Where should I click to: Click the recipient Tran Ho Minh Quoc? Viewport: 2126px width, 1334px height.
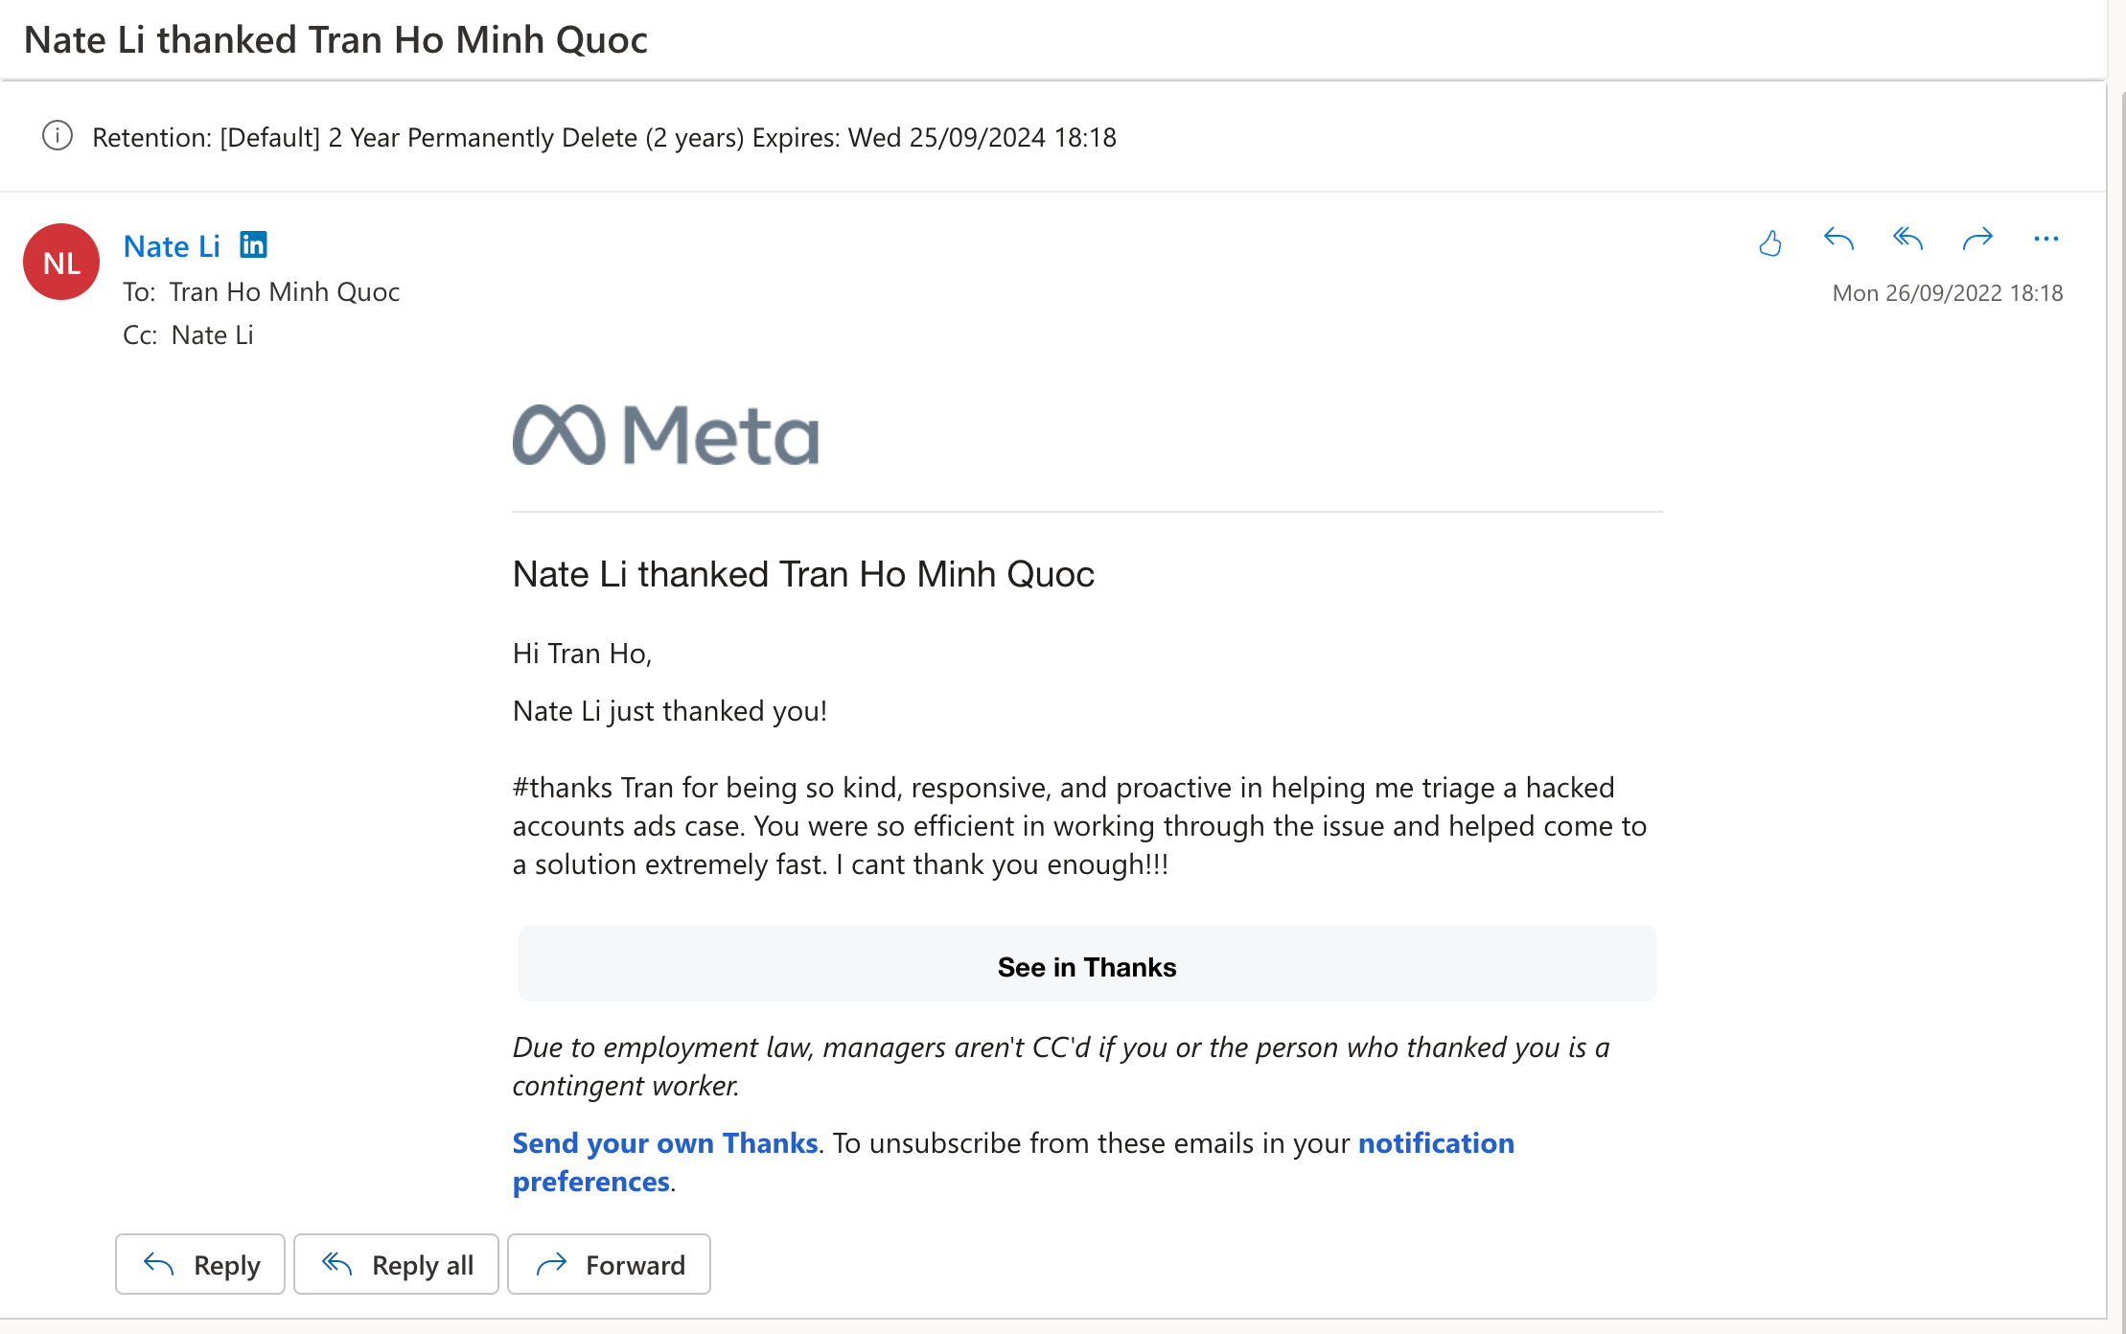pos(285,291)
